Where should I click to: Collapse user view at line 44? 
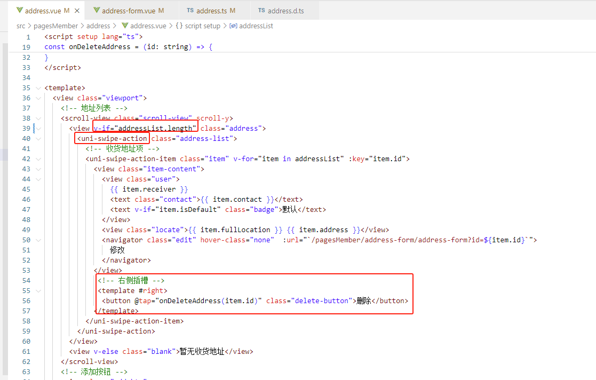pyautogui.click(x=38, y=179)
